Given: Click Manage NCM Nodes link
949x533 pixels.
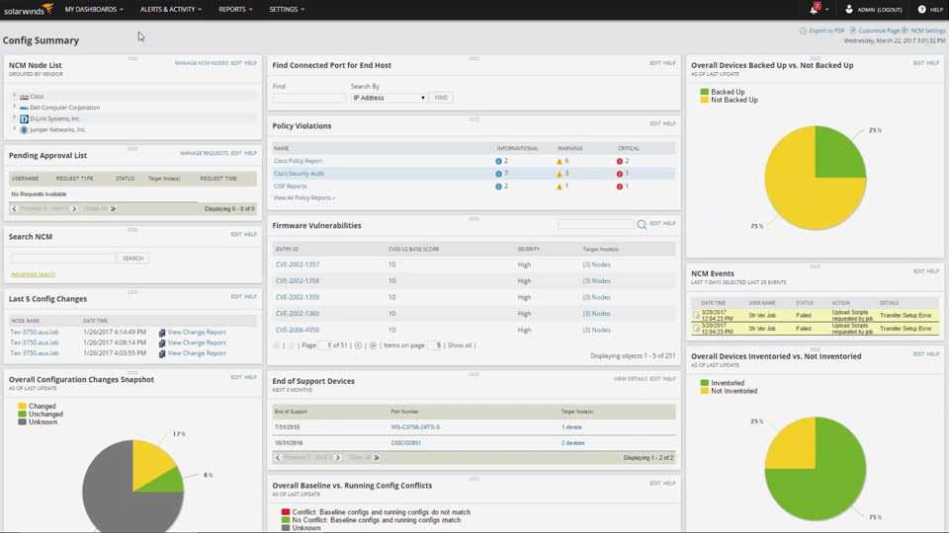Looking at the screenshot, I should (x=202, y=63).
